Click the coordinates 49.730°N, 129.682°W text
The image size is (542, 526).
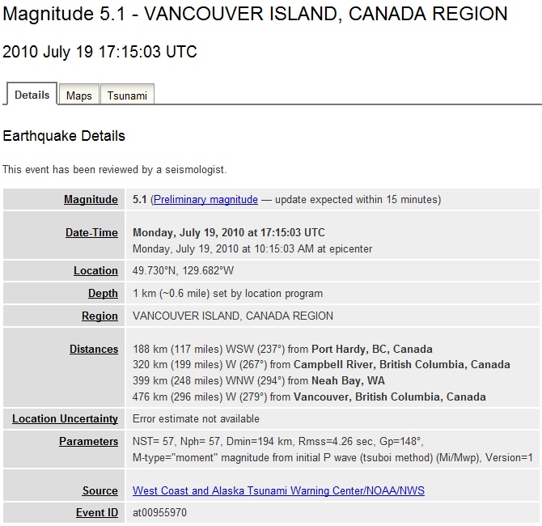point(183,271)
